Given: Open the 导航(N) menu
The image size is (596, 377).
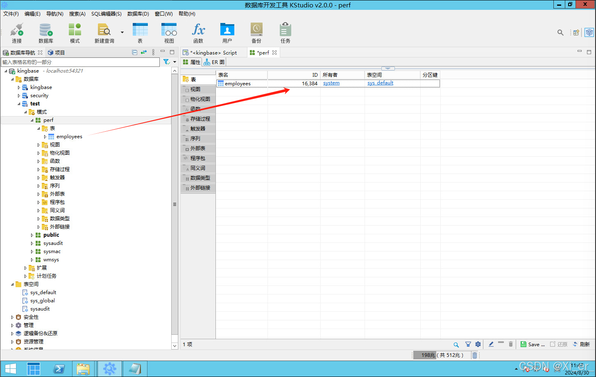Looking at the screenshot, I should (x=54, y=14).
